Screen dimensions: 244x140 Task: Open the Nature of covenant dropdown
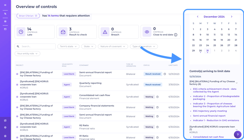tap(113, 47)
